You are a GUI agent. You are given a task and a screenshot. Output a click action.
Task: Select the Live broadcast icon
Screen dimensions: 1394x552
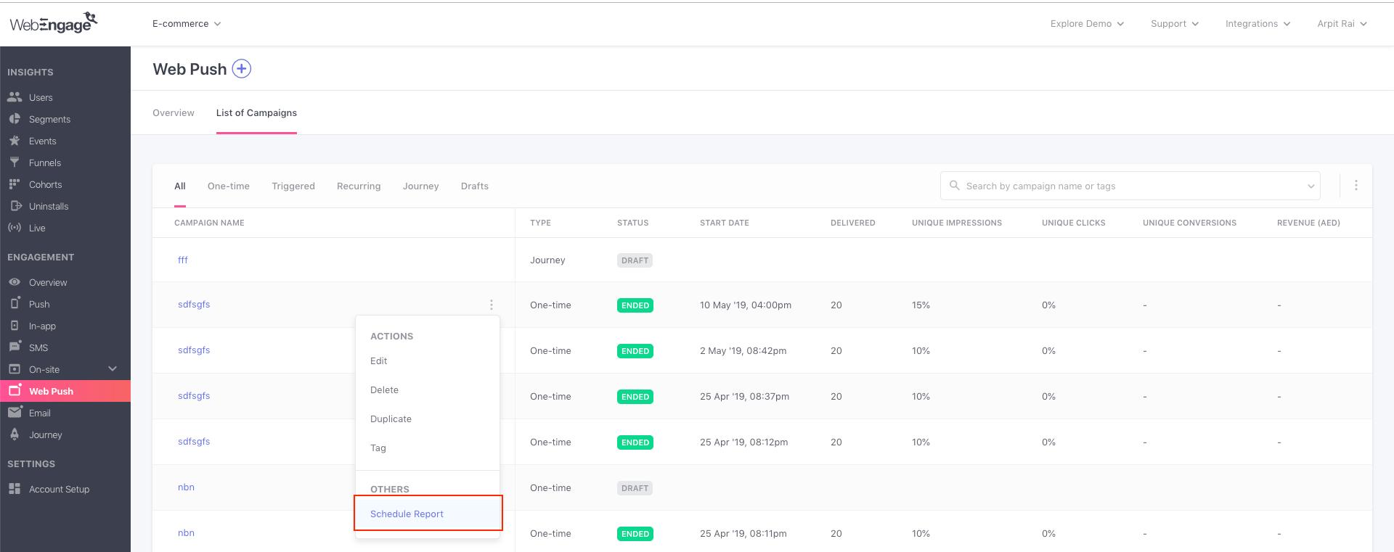pyautogui.click(x=15, y=228)
